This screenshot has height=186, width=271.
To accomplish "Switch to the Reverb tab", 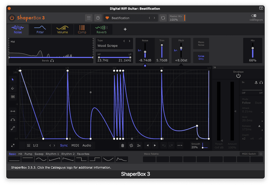I will [x=101, y=29].
